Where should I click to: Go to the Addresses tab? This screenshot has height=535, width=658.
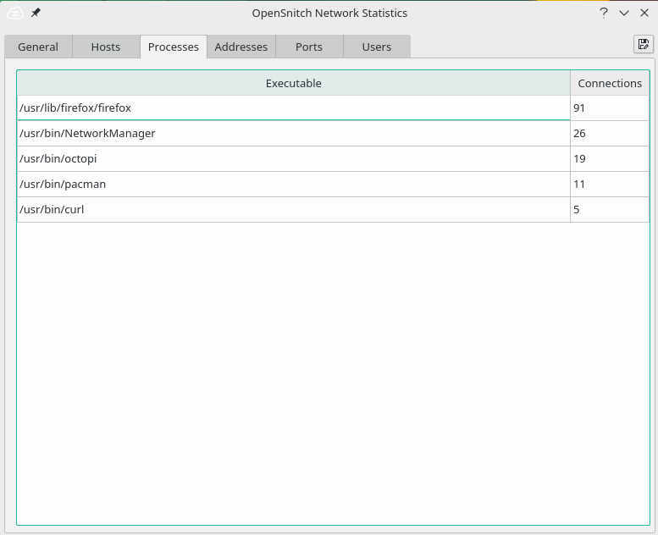pyautogui.click(x=241, y=47)
